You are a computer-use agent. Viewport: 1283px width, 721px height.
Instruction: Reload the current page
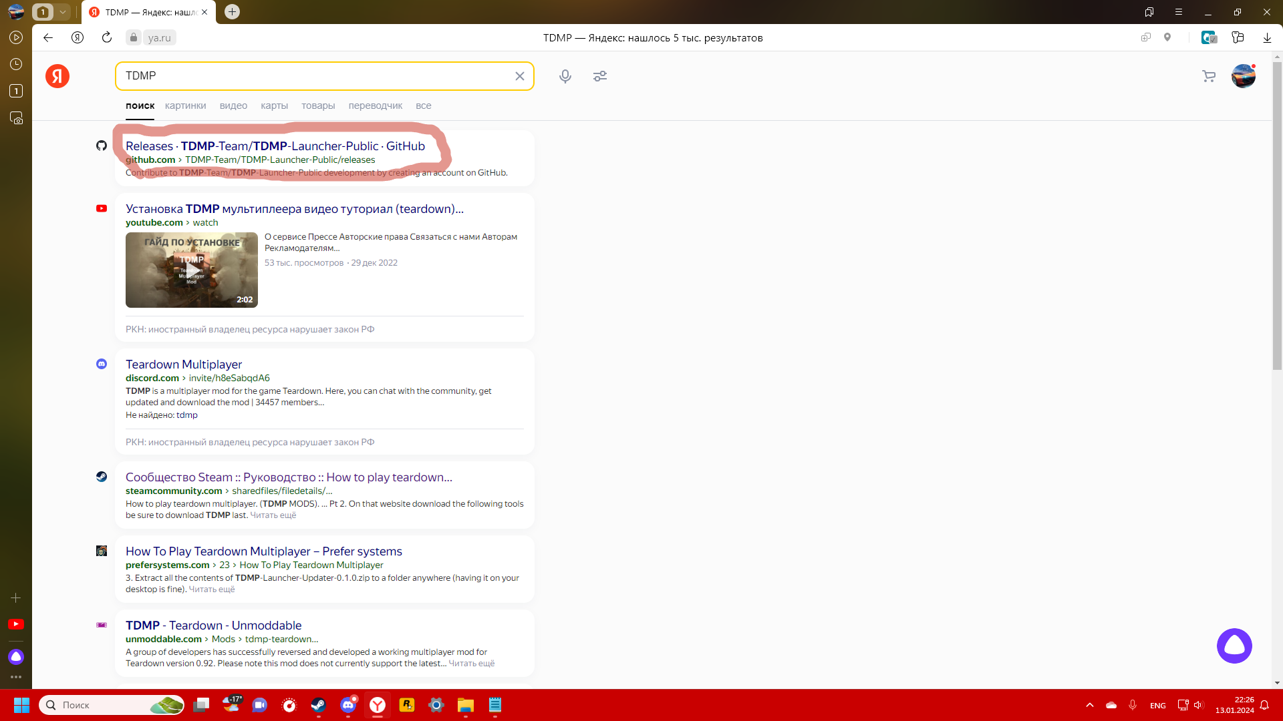point(107,37)
